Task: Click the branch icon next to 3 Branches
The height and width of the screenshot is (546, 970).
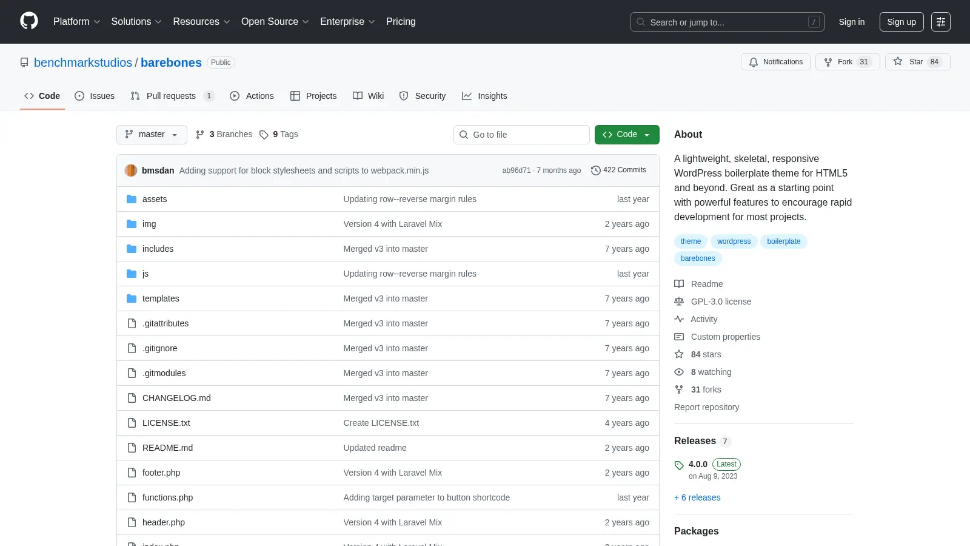Action: coord(200,135)
